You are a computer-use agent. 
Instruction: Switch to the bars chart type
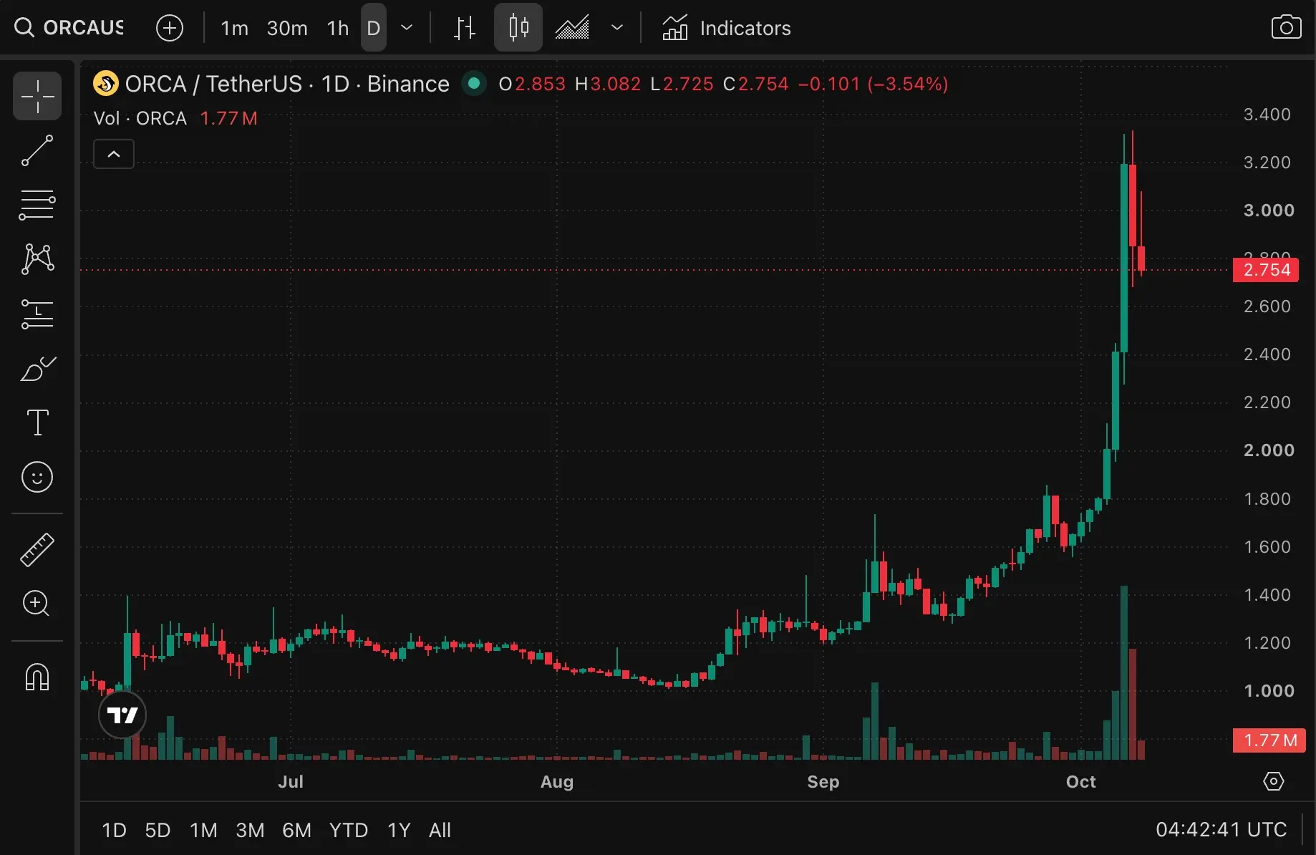pos(465,28)
